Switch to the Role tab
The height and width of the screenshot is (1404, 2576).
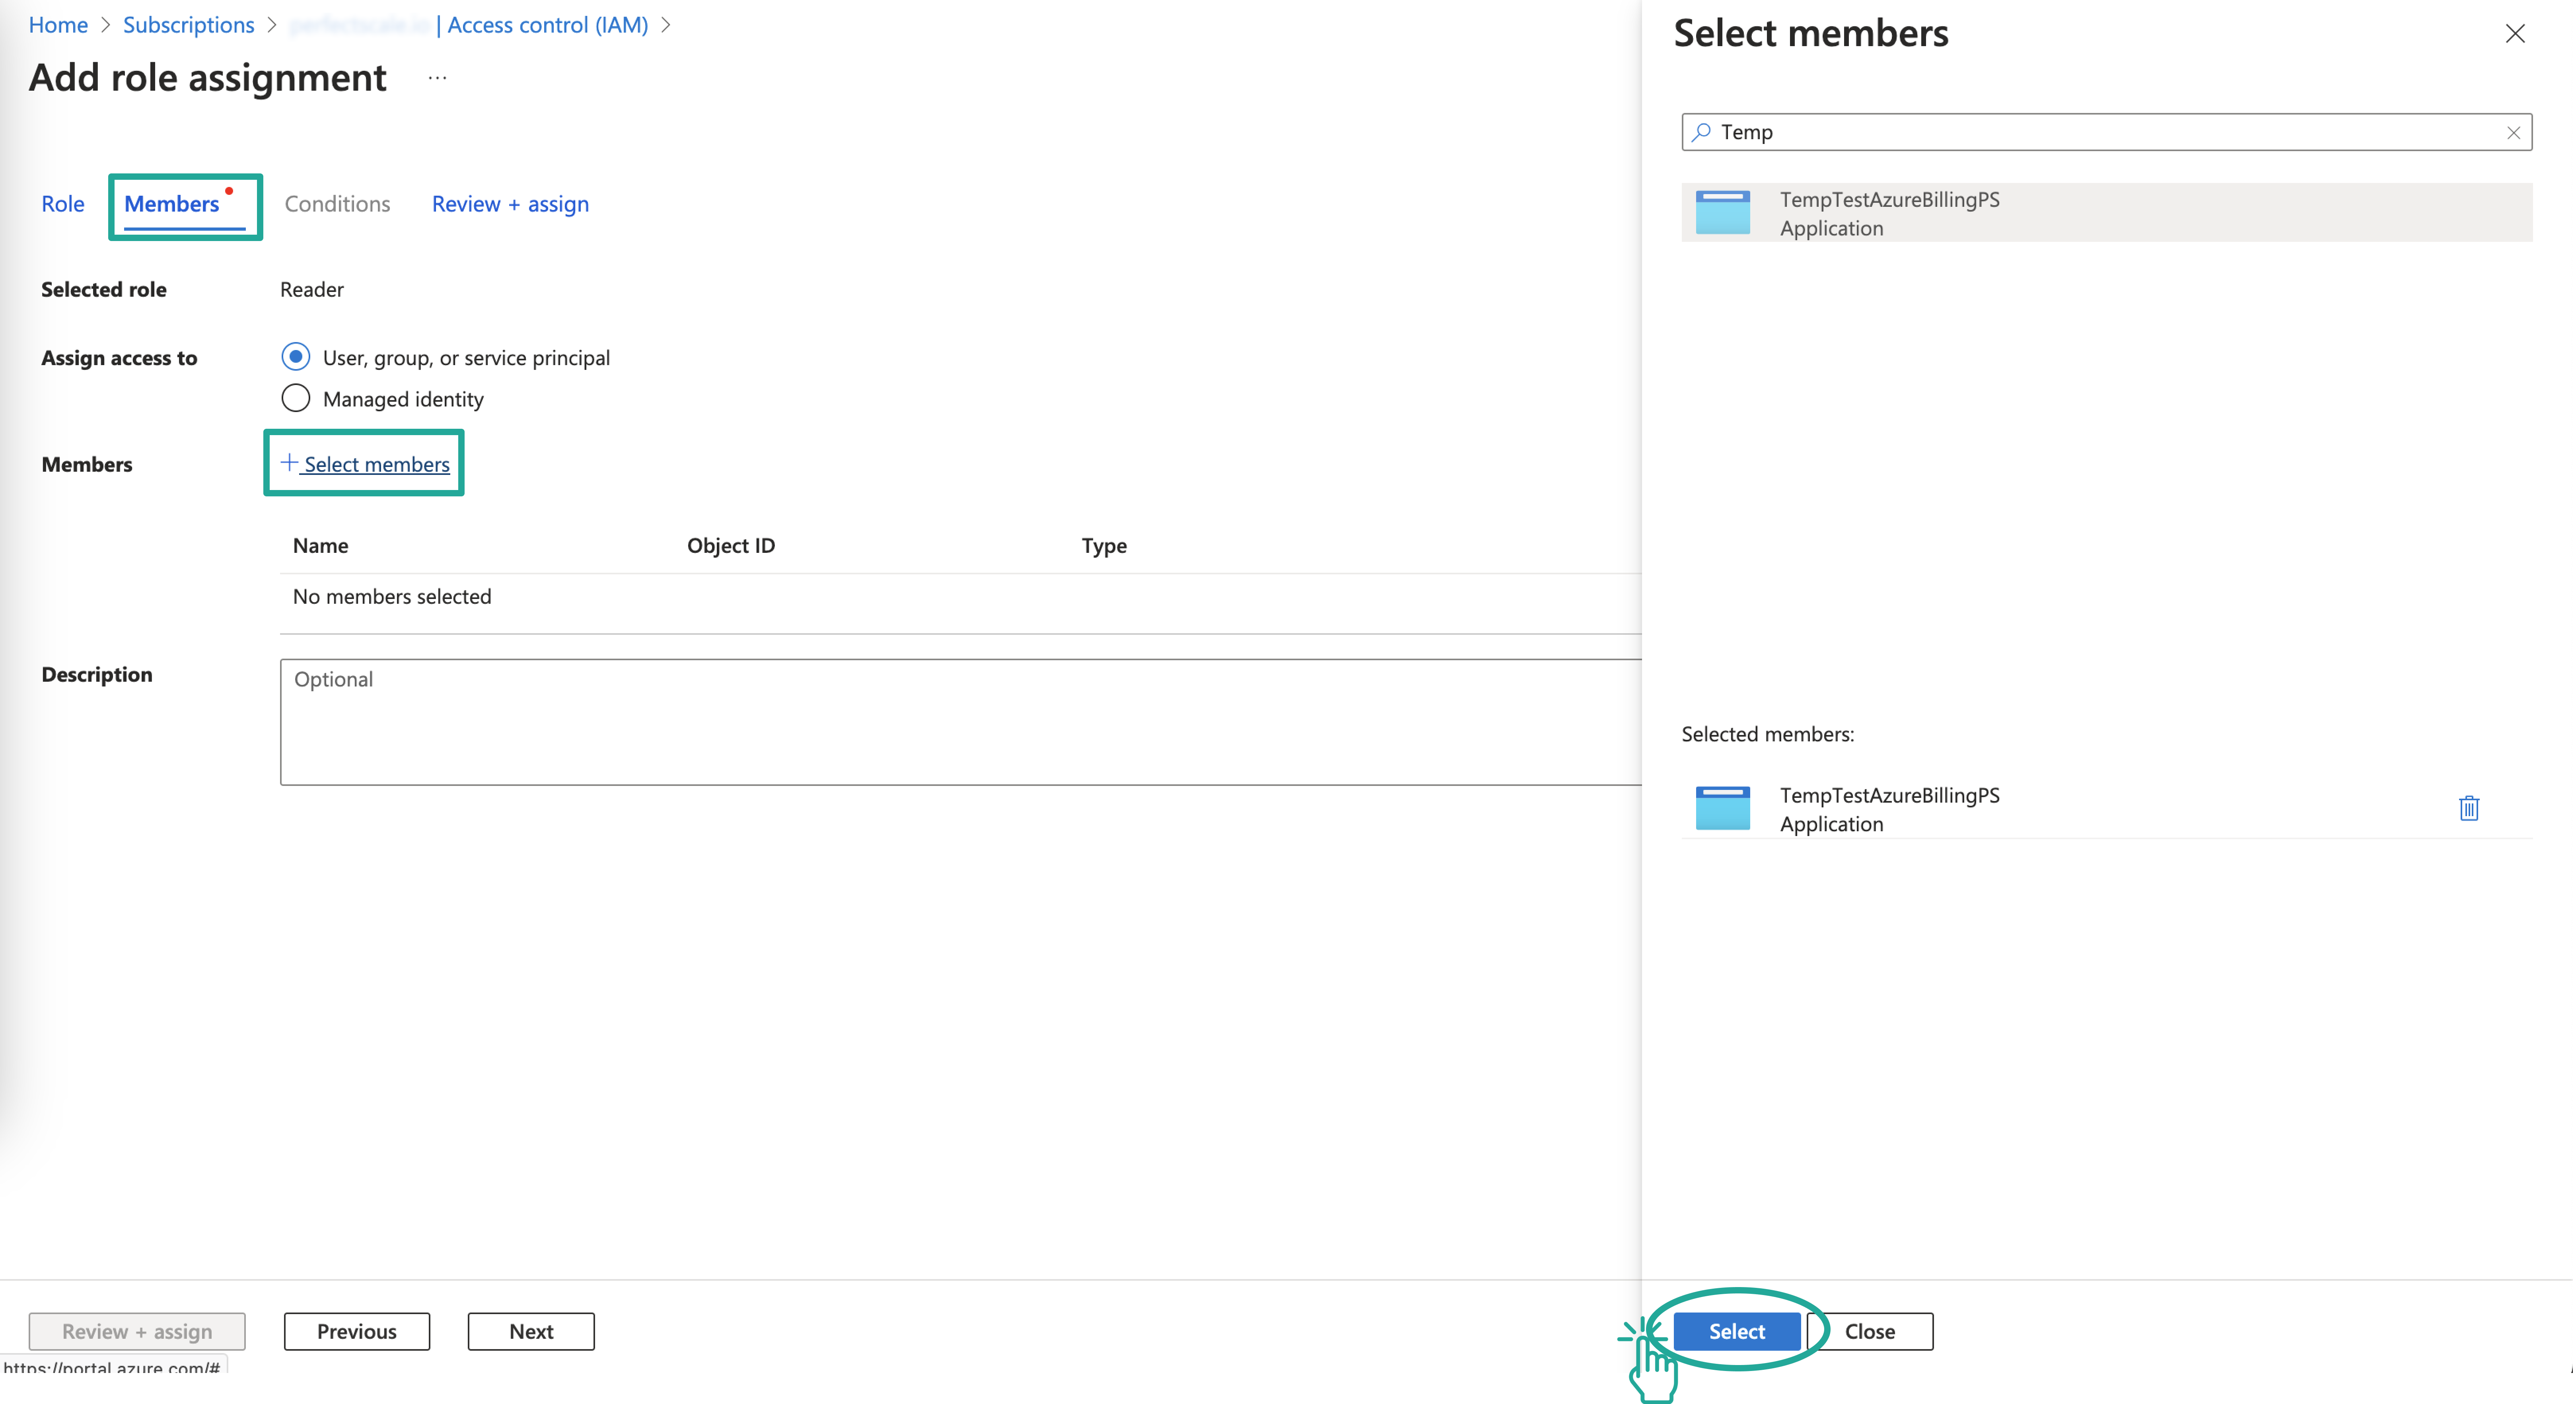[x=62, y=204]
